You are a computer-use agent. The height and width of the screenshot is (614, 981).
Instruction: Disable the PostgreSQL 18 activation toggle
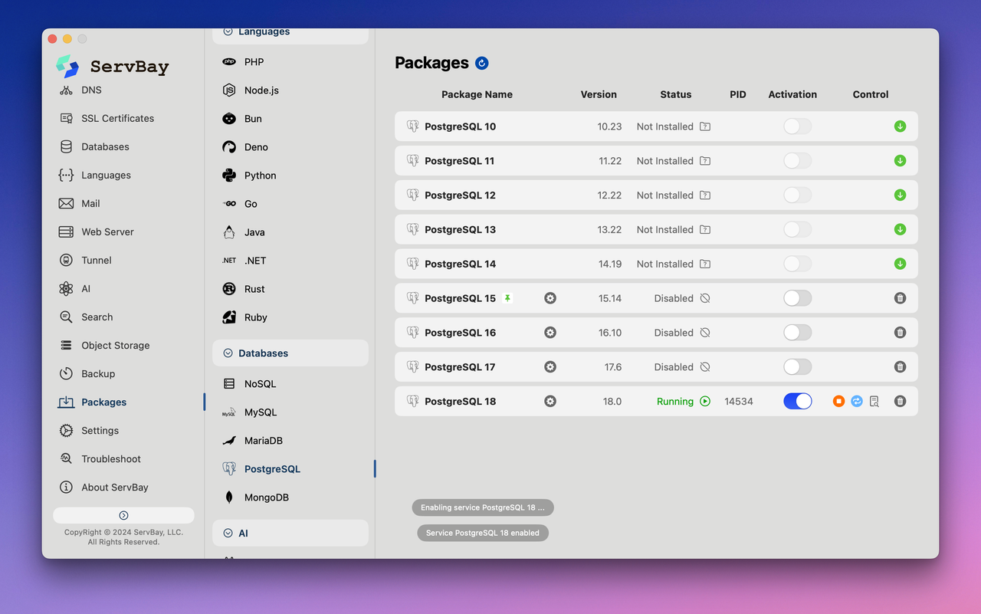click(797, 402)
